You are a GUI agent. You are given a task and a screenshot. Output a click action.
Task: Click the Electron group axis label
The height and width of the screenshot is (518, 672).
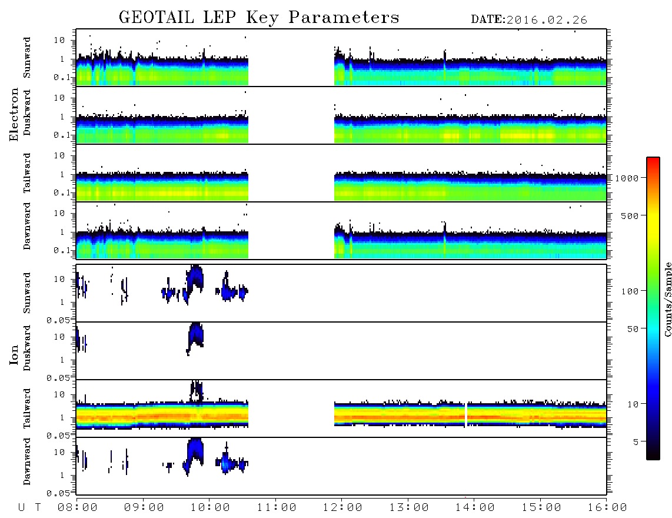pyautogui.click(x=14, y=114)
